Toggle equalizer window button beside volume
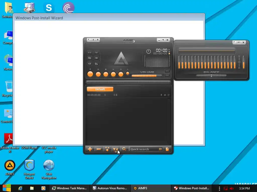 click(x=167, y=71)
